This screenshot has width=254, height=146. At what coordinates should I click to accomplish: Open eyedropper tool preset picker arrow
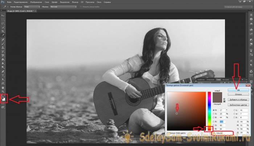(8, 7)
